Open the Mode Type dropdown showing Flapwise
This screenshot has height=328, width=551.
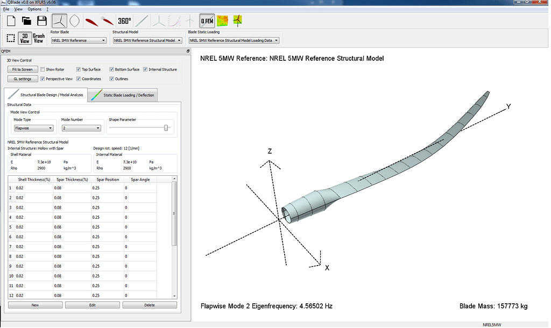click(x=33, y=127)
